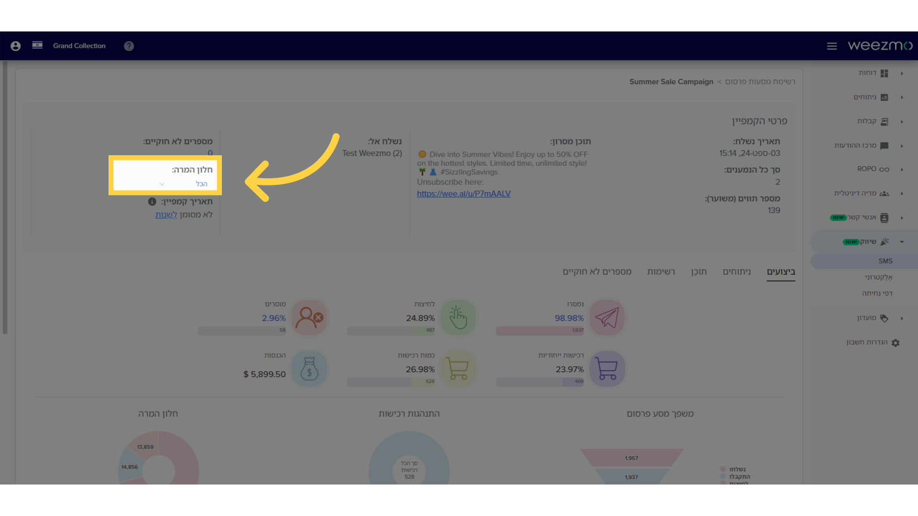Click the מרכז ההודעות message icon
Screen dimensions: 918x516
click(x=884, y=146)
